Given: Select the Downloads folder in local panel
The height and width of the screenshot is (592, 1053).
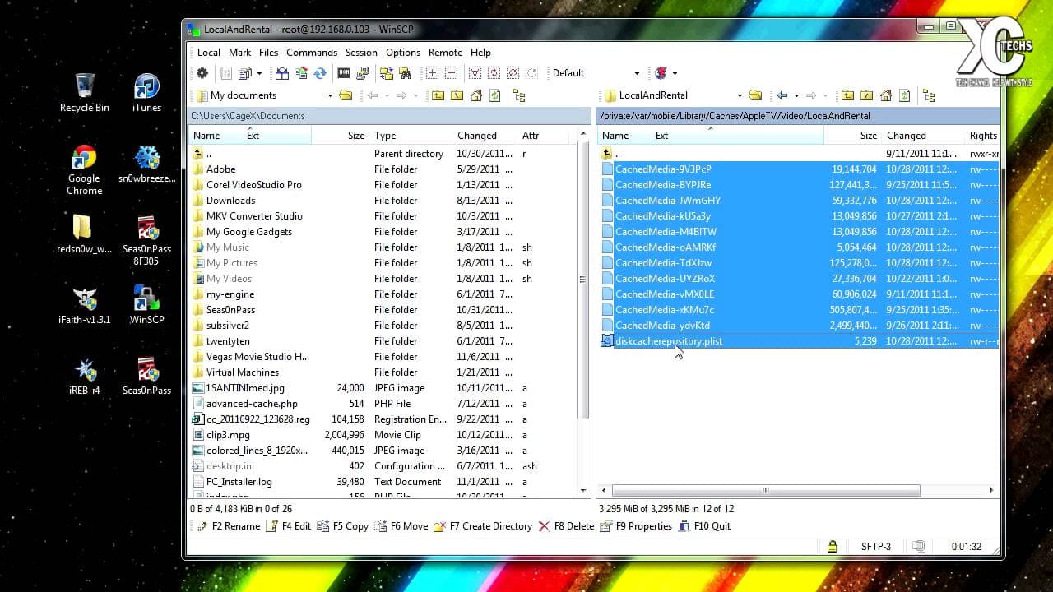Looking at the screenshot, I should pyautogui.click(x=230, y=201).
